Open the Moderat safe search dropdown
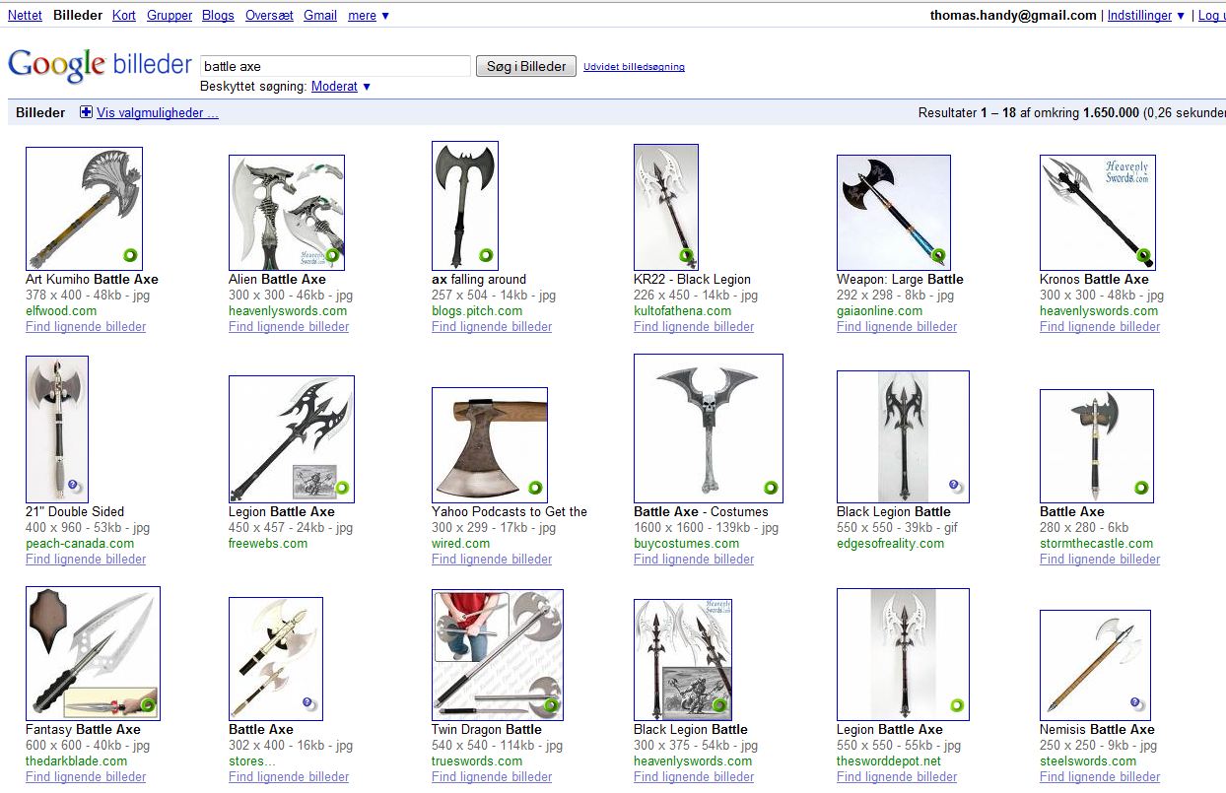1226x793 pixels. click(341, 87)
